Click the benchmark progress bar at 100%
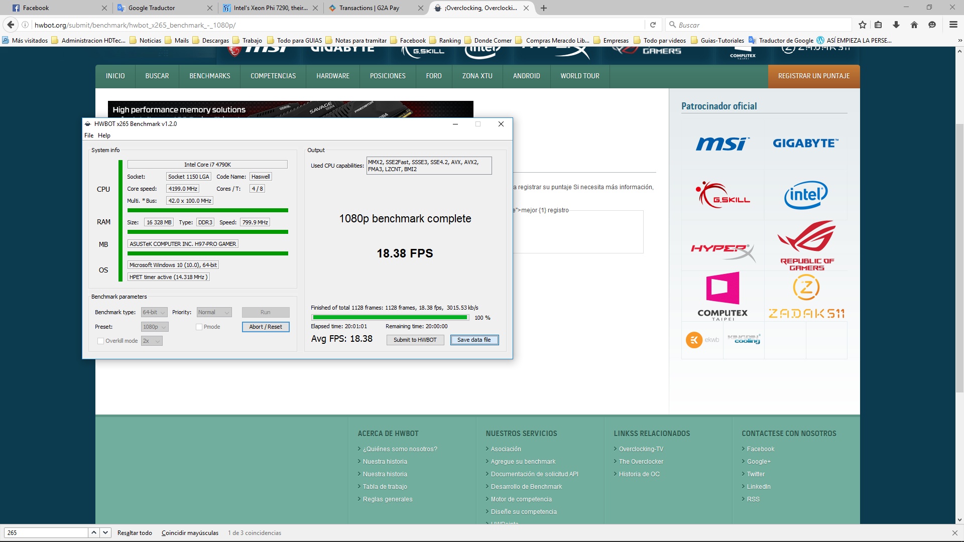This screenshot has width=964, height=542. (x=390, y=317)
